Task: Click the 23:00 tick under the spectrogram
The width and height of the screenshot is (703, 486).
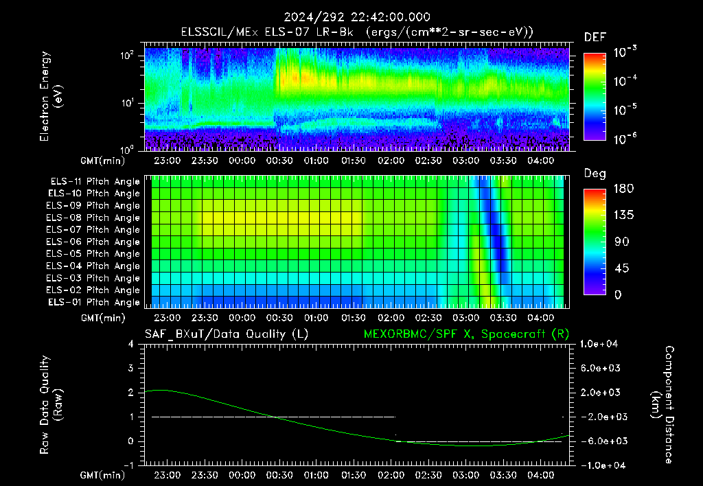Action: pos(168,161)
